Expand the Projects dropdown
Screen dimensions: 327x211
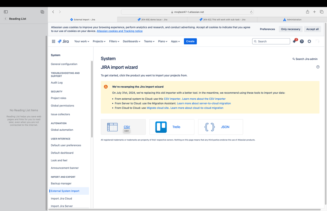pos(99,41)
